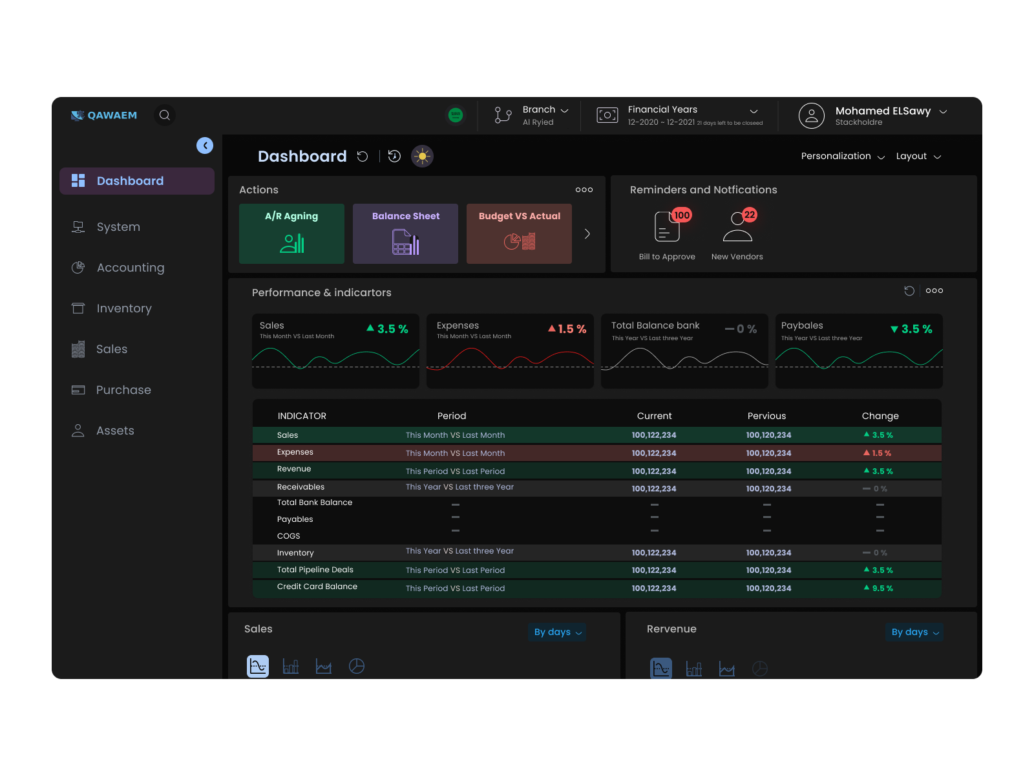
Task: Switch Revenue chart to area chart icon
Action: point(726,669)
